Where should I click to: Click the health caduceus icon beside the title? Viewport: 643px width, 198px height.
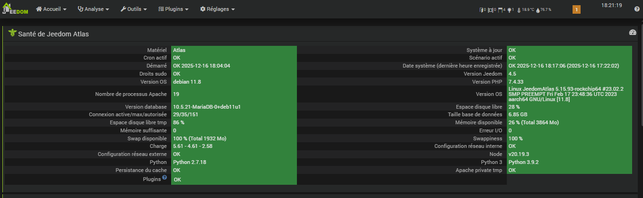pos(12,33)
